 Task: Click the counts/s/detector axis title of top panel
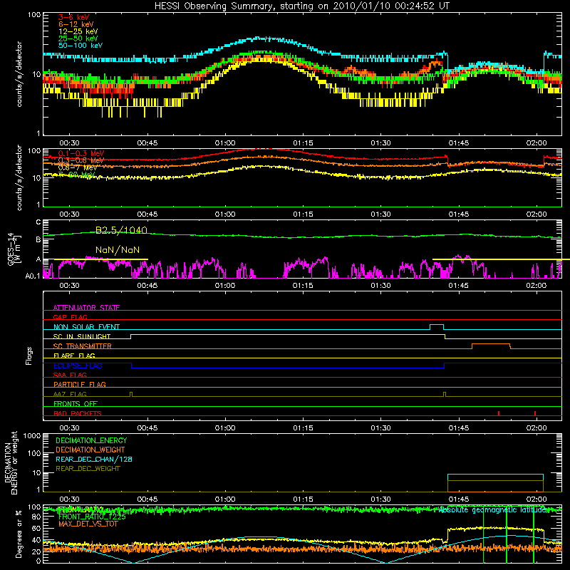19,74
